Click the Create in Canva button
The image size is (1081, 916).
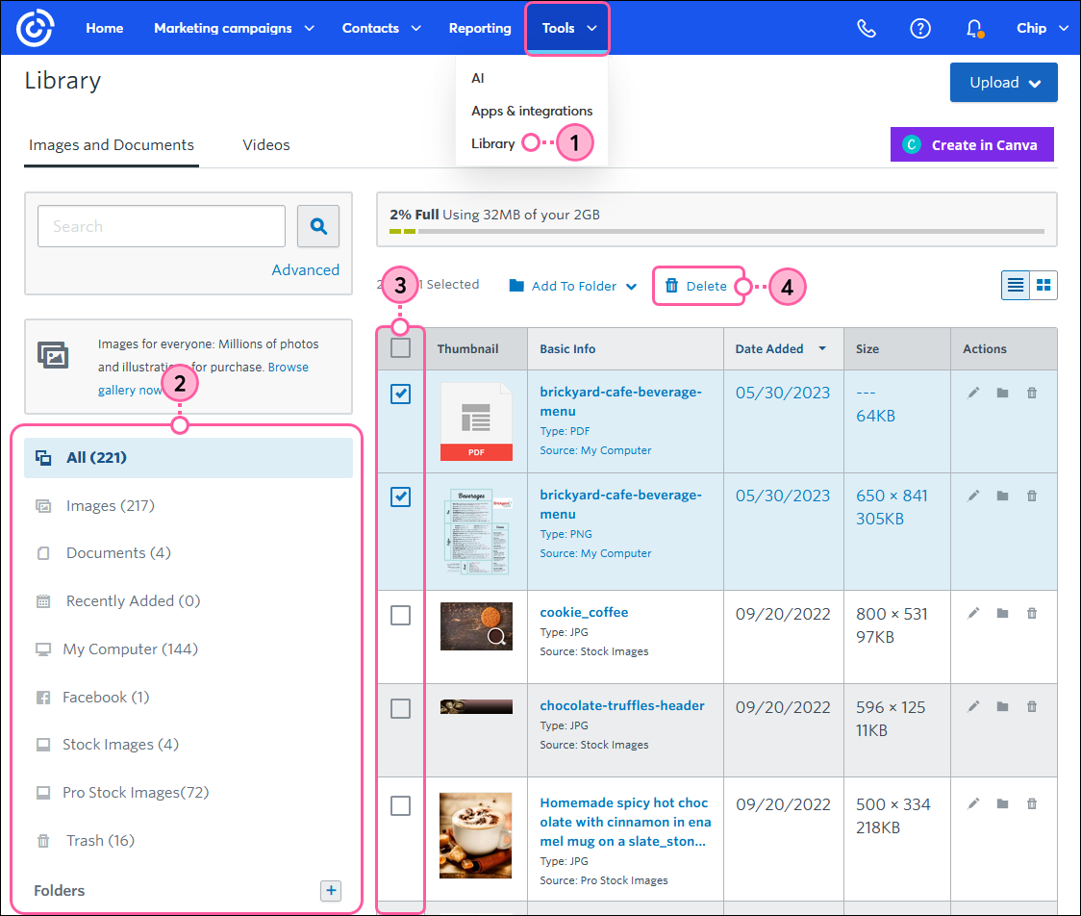click(x=971, y=145)
